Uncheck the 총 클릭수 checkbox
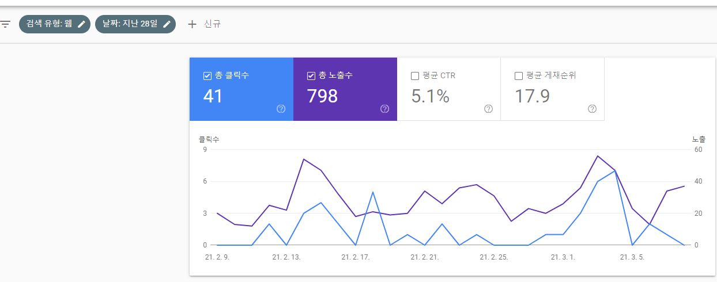 click(x=207, y=75)
